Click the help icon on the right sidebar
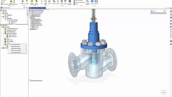The width and height of the screenshot is (172, 97). 171,44
